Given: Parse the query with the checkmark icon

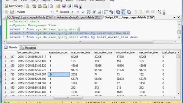Looking at the screenshot, I should [x=83, y=12].
